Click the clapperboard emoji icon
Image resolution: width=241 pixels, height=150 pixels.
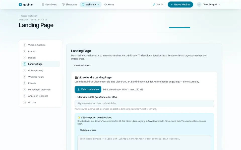click(x=76, y=77)
